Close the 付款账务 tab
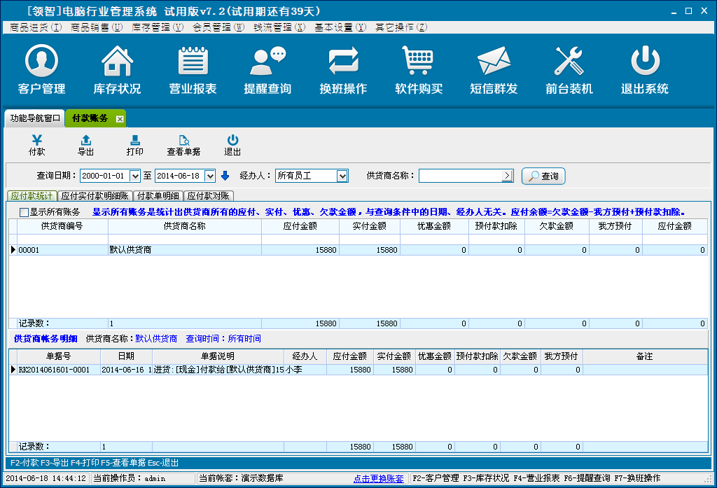The image size is (717, 488). pos(120,119)
